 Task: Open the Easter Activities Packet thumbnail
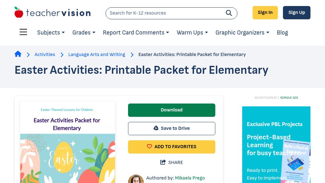tap(68, 142)
